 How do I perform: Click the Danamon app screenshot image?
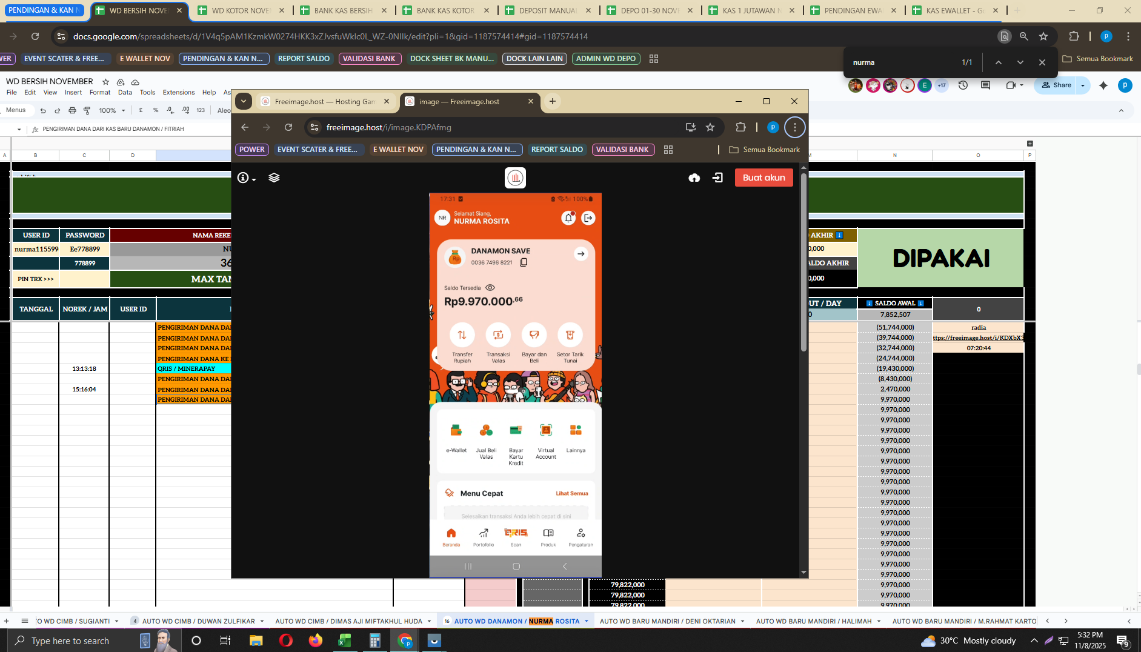point(516,385)
